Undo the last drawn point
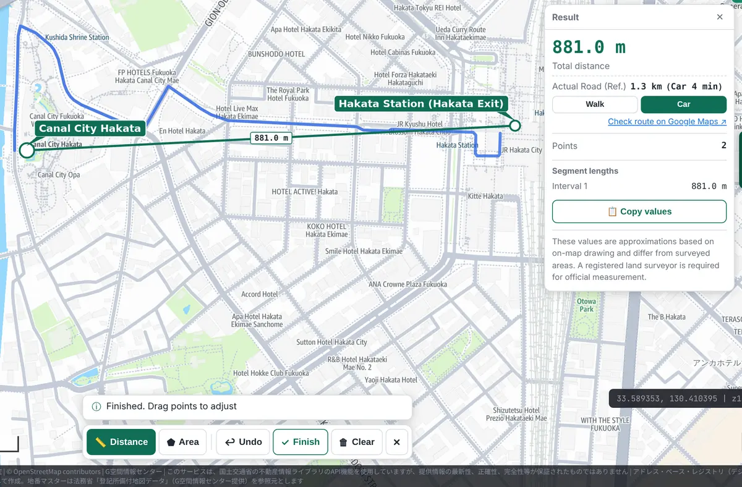The height and width of the screenshot is (487, 742). pyautogui.click(x=243, y=442)
